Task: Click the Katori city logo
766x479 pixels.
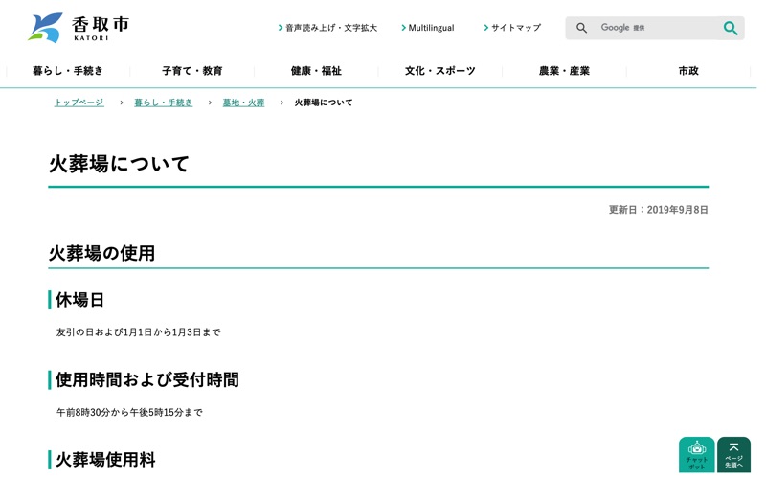Action: (x=79, y=28)
